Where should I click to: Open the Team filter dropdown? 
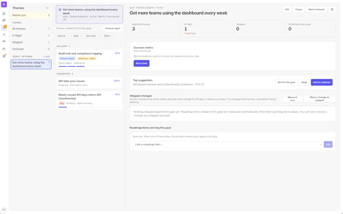[x=108, y=36]
